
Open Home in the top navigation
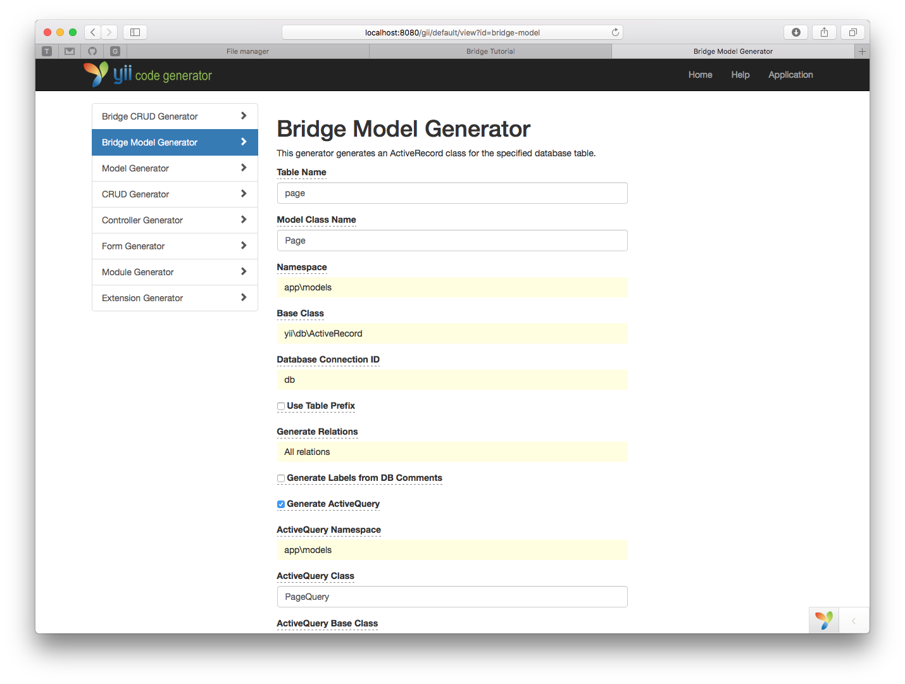click(x=700, y=75)
